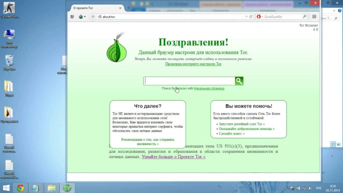Click the 'Что далее?' heading
The width and height of the screenshot is (343, 193).
(148, 106)
